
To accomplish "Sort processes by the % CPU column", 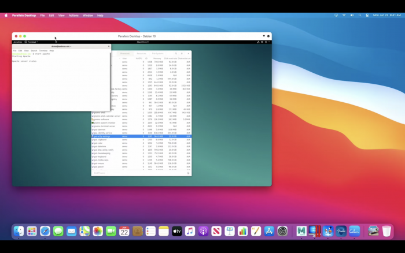I will coord(139,58).
